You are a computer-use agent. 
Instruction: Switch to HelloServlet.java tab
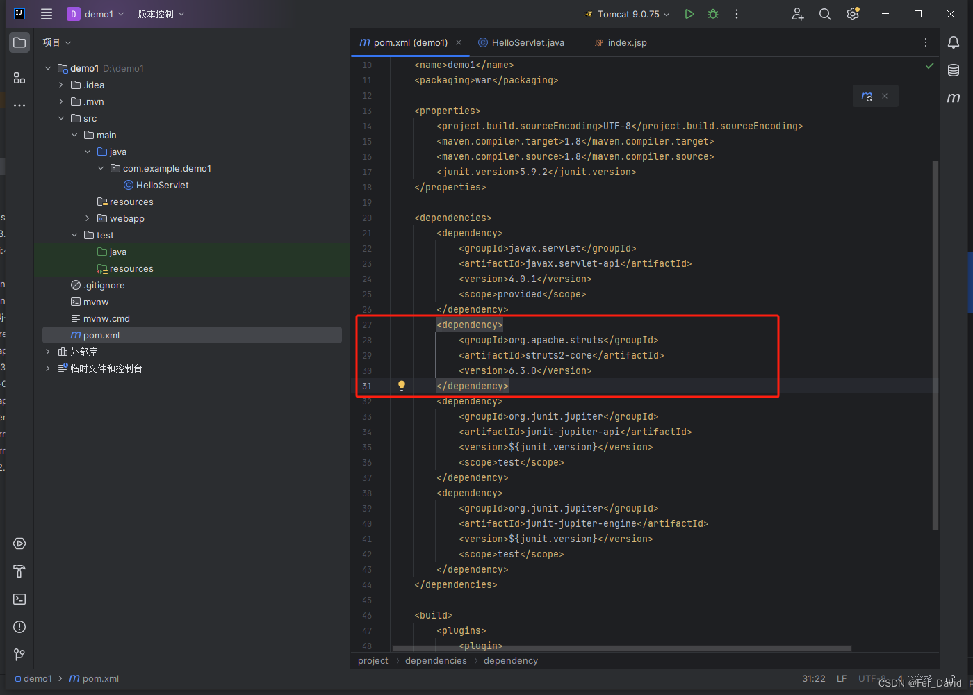click(521, 42)
